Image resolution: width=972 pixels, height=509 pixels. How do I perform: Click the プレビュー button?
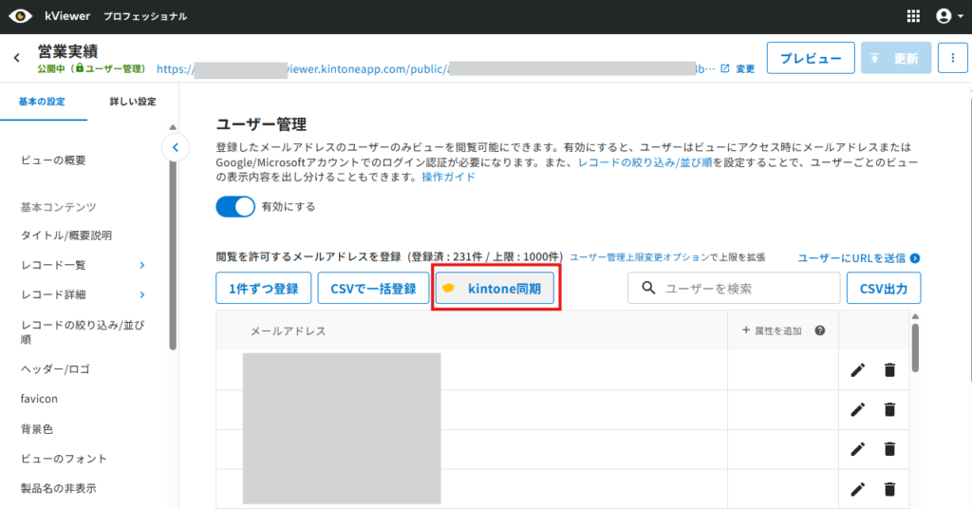811,58
